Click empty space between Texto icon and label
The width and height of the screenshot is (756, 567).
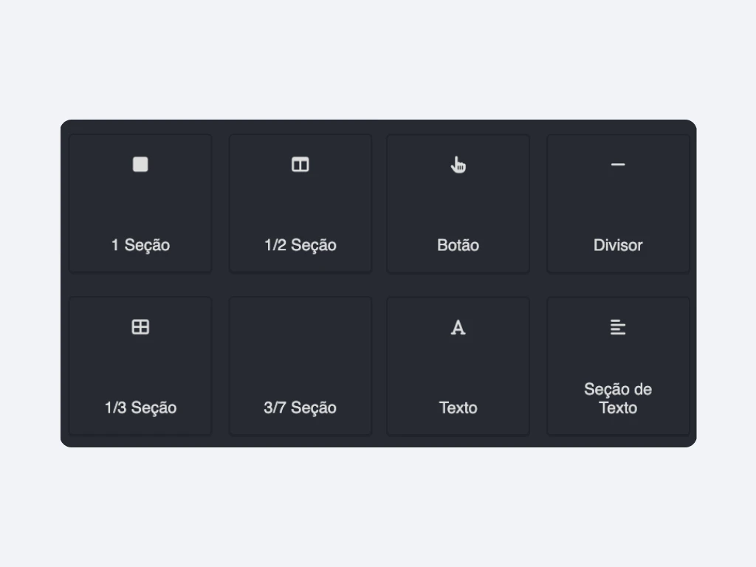point(458,368)
